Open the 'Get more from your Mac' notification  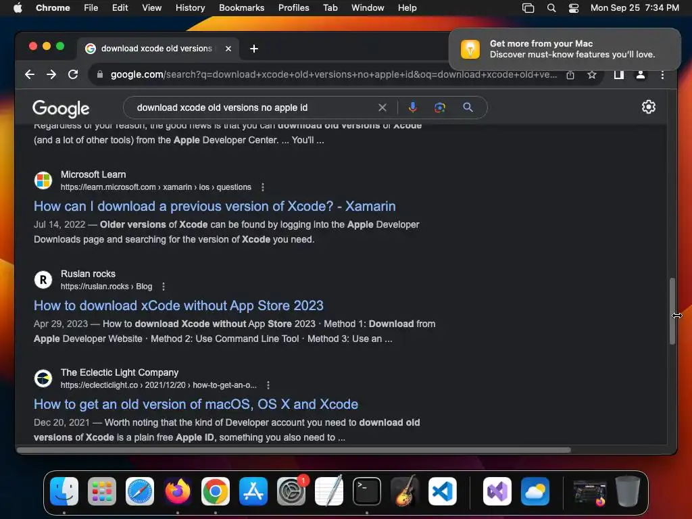pyautogui.click(x=564, y=49)
